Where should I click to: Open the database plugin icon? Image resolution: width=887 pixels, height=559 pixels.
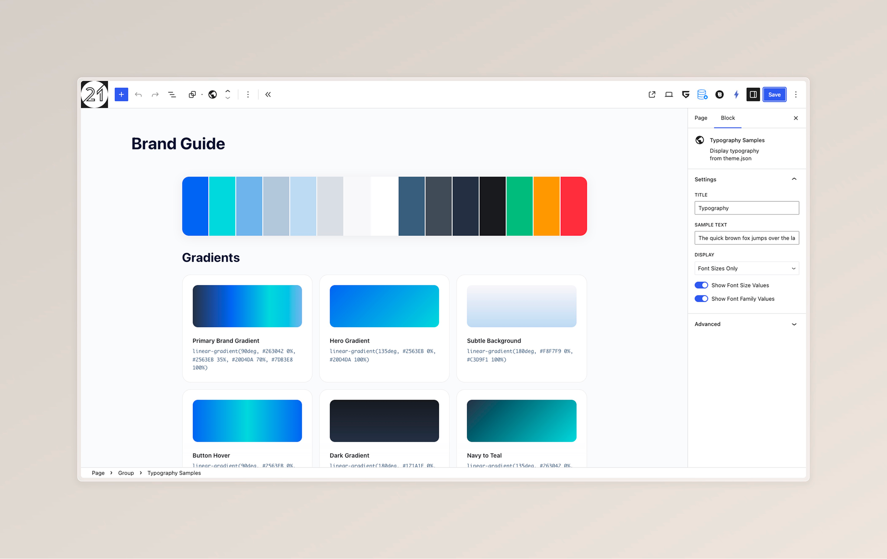point(702,94)
